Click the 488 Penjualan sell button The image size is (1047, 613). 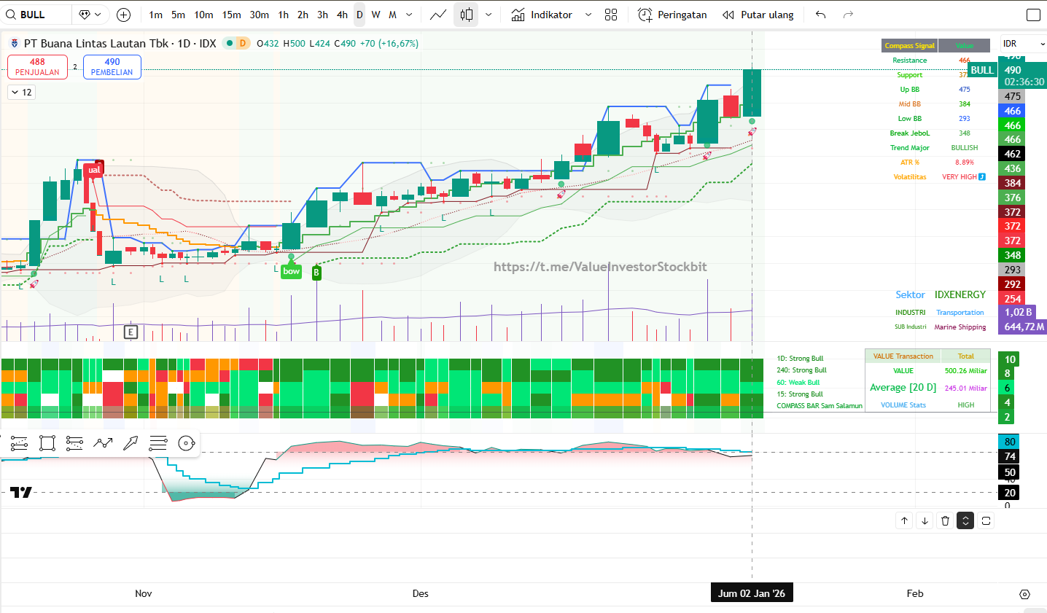coord(37,67)
